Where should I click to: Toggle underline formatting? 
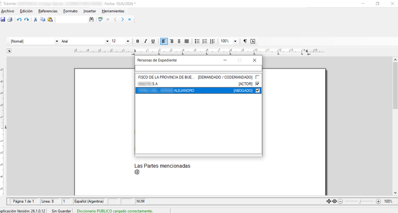(153, 41)
